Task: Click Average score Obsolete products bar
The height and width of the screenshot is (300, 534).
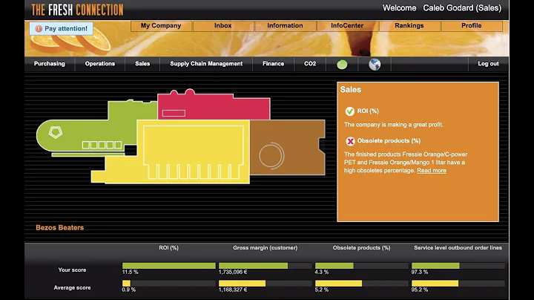Action: click(x=338, y=284)
